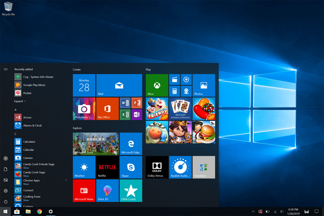Open the Microsoft Store Roblox tile

96,144
